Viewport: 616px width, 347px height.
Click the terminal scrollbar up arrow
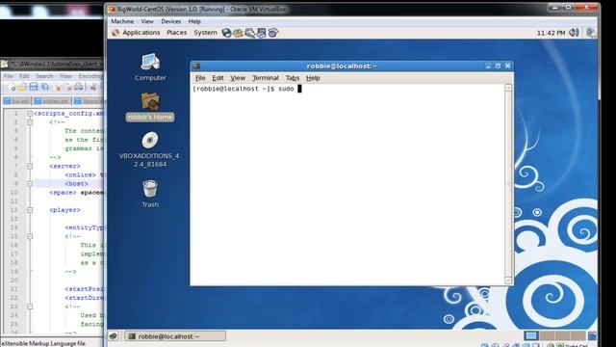coord(508,88)
